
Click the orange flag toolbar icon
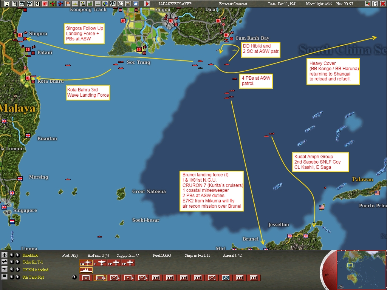[67, 3]
